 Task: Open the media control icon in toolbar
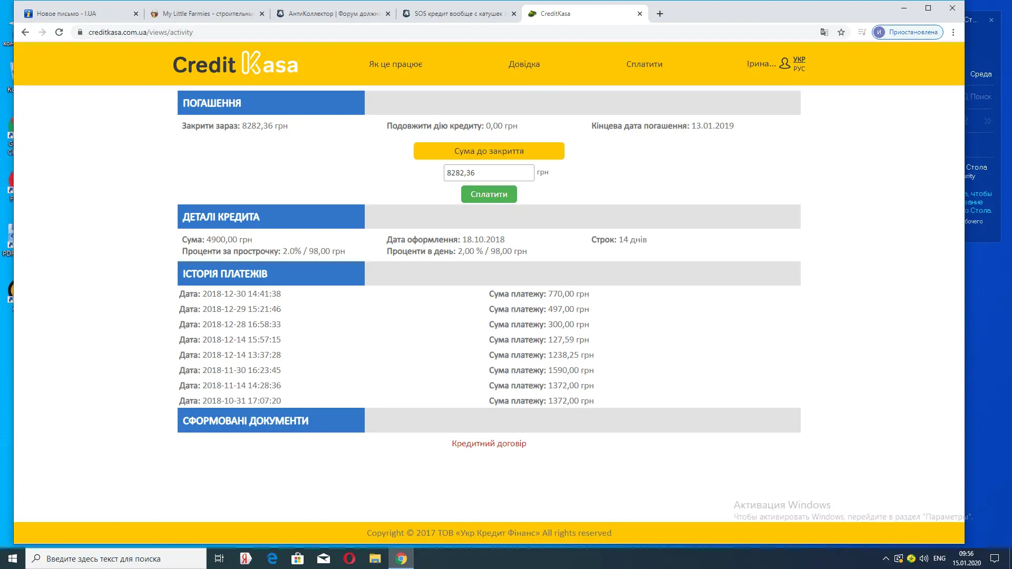pyautogui.click(x=862, y=32)
